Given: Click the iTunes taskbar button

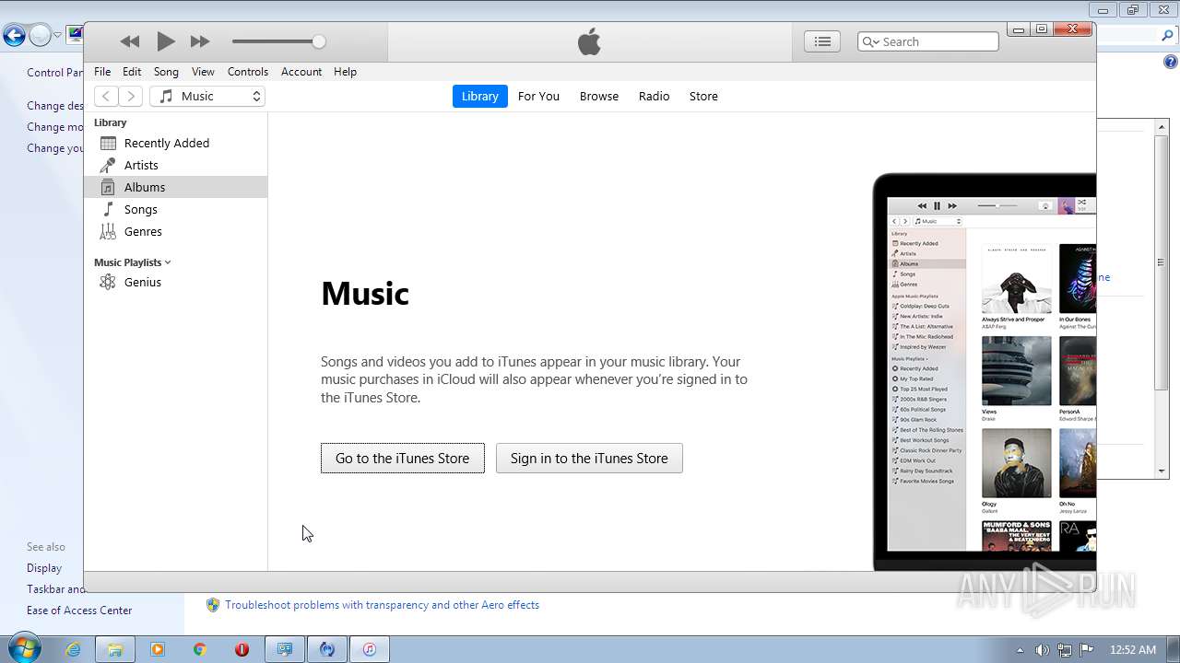Looking at the screenshot, I should coord(369,649).
